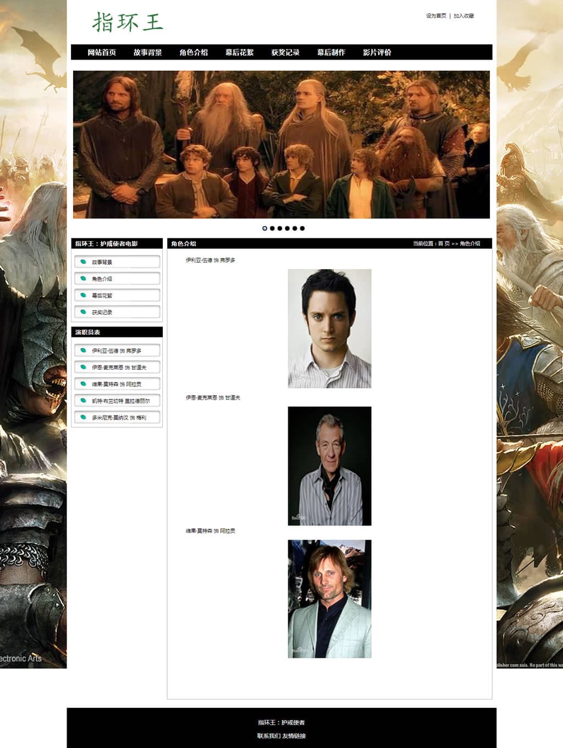
Task: Click the 设为首页 link at top right
Action: pos(436,16)
